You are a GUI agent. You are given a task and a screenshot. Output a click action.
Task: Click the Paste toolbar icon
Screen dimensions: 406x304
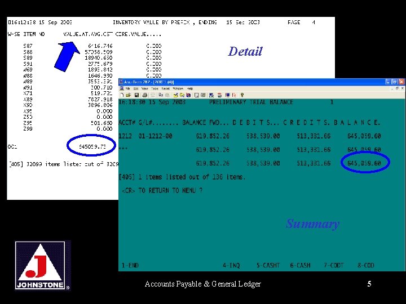[x=167, y=95]
